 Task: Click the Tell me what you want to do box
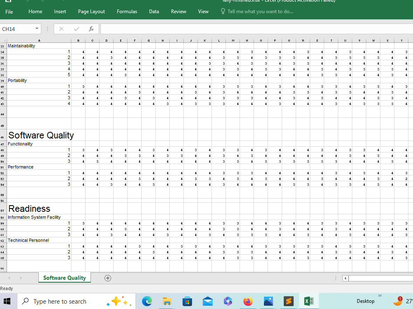click(260, 12)
